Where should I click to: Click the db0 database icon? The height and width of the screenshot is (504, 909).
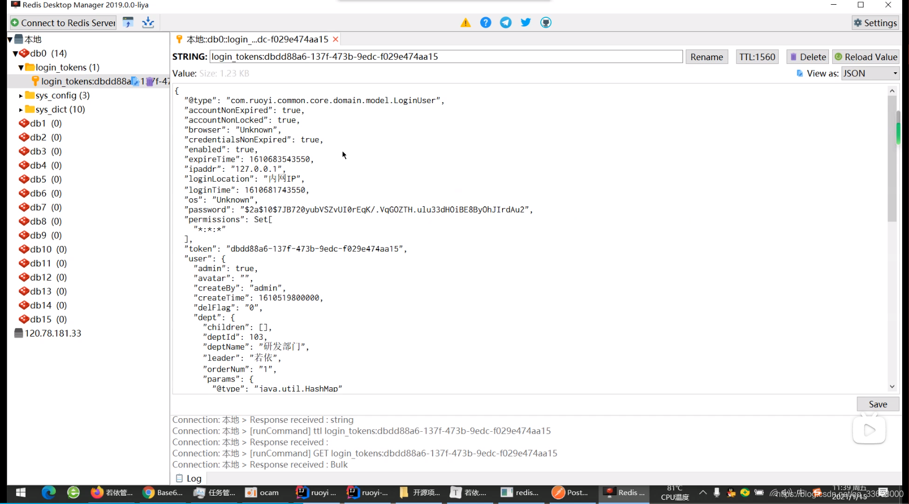[24, 53]
